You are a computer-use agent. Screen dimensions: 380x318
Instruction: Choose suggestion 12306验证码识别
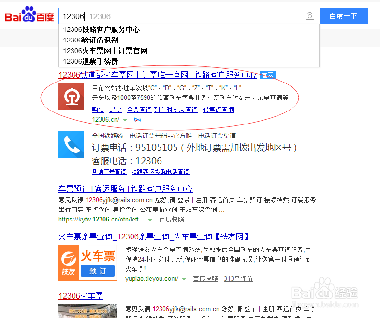coord(189,40)
